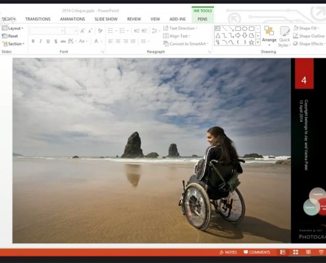Select the Down Arrow block shape
Viewport: 326px width, 263px height.
[x=244, y=36]
